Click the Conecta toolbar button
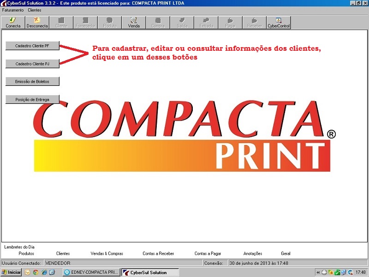Viewport: 369px width, 277px height. point(13,23)
